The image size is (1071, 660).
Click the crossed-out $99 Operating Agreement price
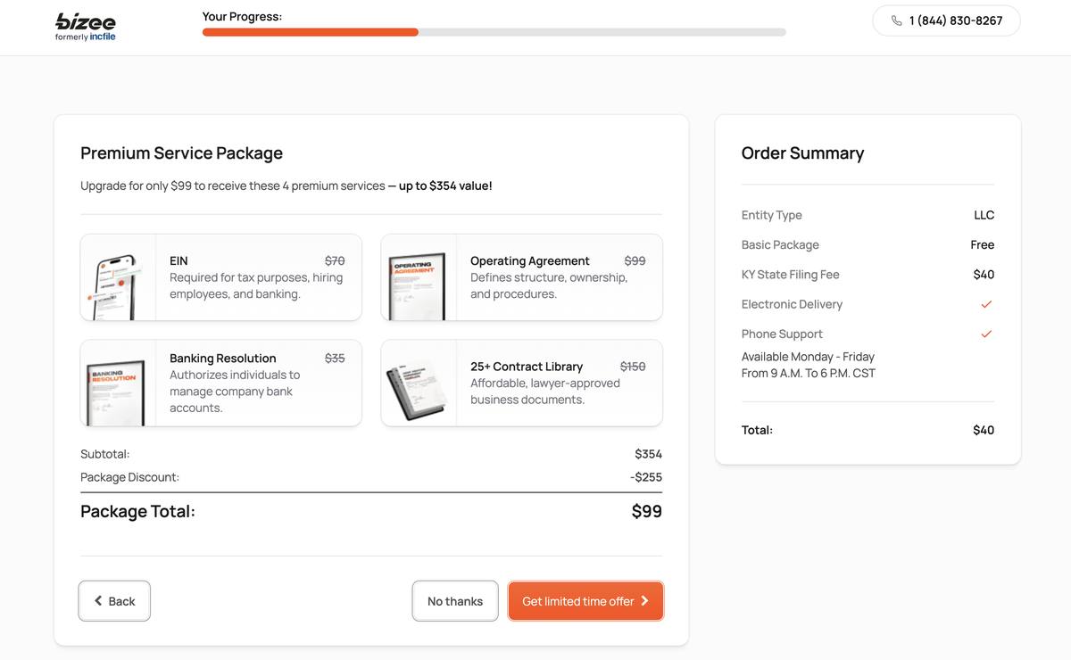pyautogui.click(x=635, y=260)
